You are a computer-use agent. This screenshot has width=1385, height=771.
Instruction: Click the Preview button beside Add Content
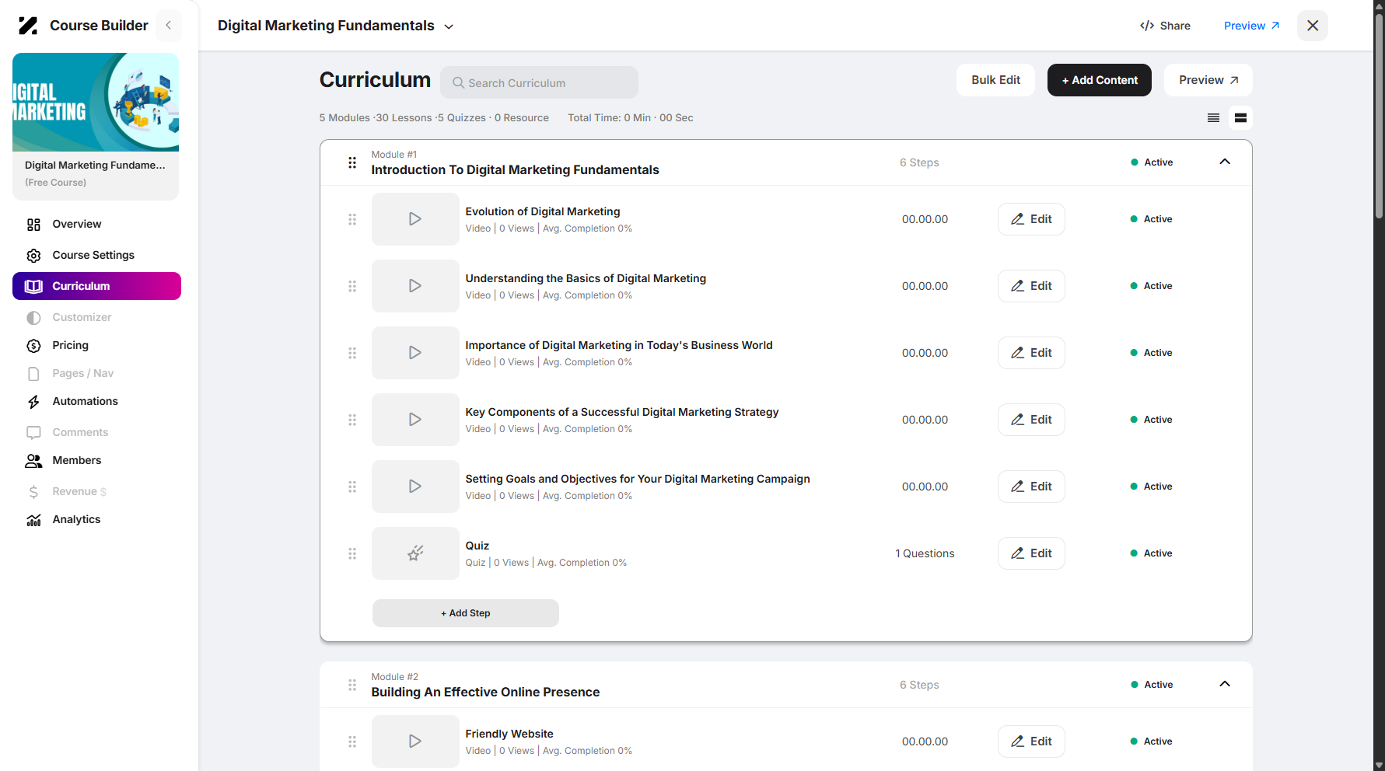point(1208,80)
